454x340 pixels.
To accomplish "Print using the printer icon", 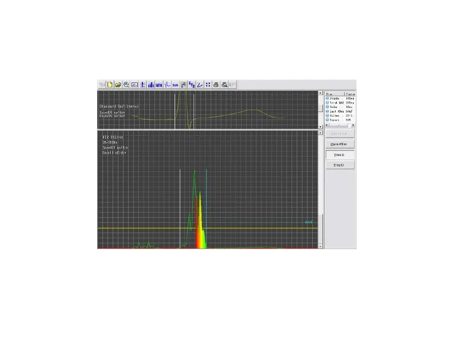I will pyautogui.click(x=216, y=85).
